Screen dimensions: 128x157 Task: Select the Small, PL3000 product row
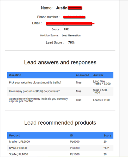(60, 148)
